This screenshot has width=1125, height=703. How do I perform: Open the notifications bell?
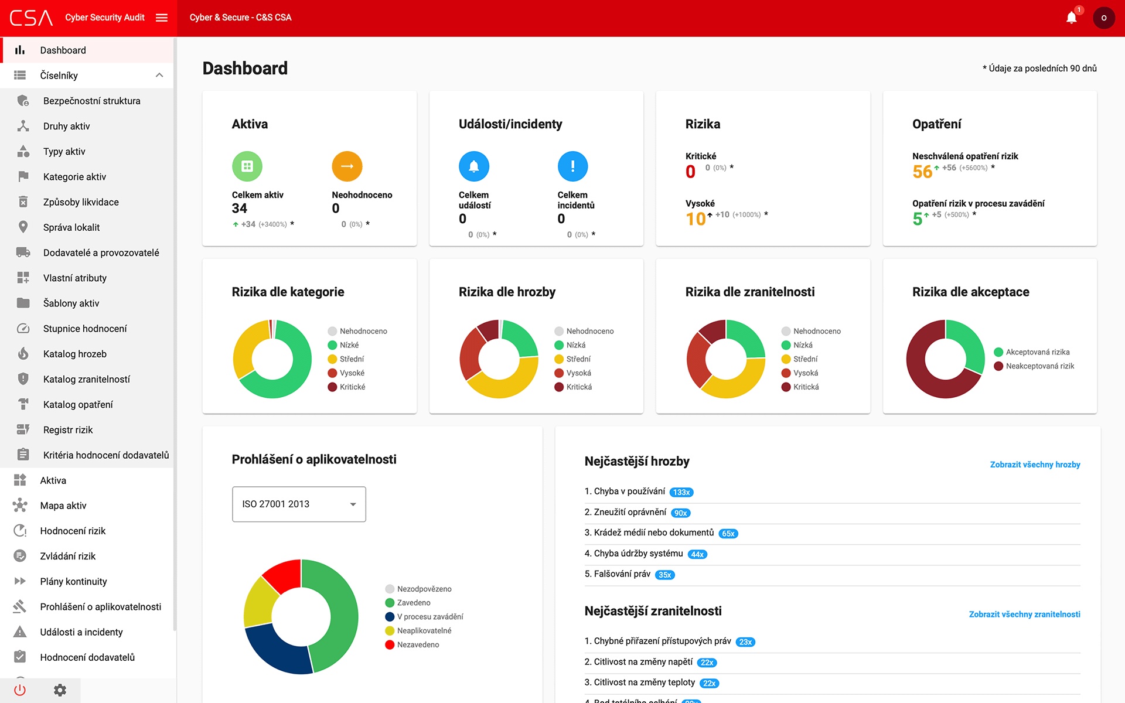(1071, 18)
